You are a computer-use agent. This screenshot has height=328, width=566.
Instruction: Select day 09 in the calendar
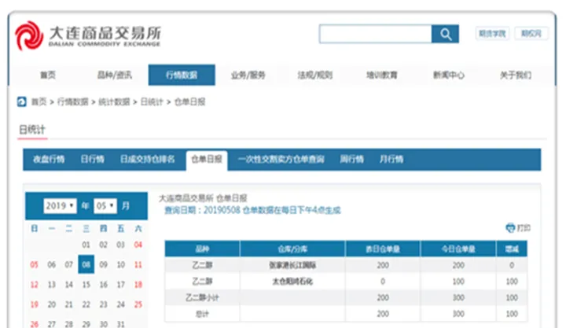(x=104, y=265)
